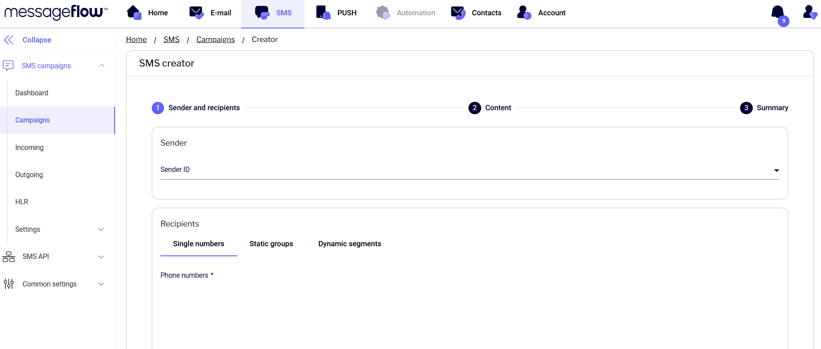Click the Common settings sliders icon
This screenshot has width=821, height=349.
9,284
